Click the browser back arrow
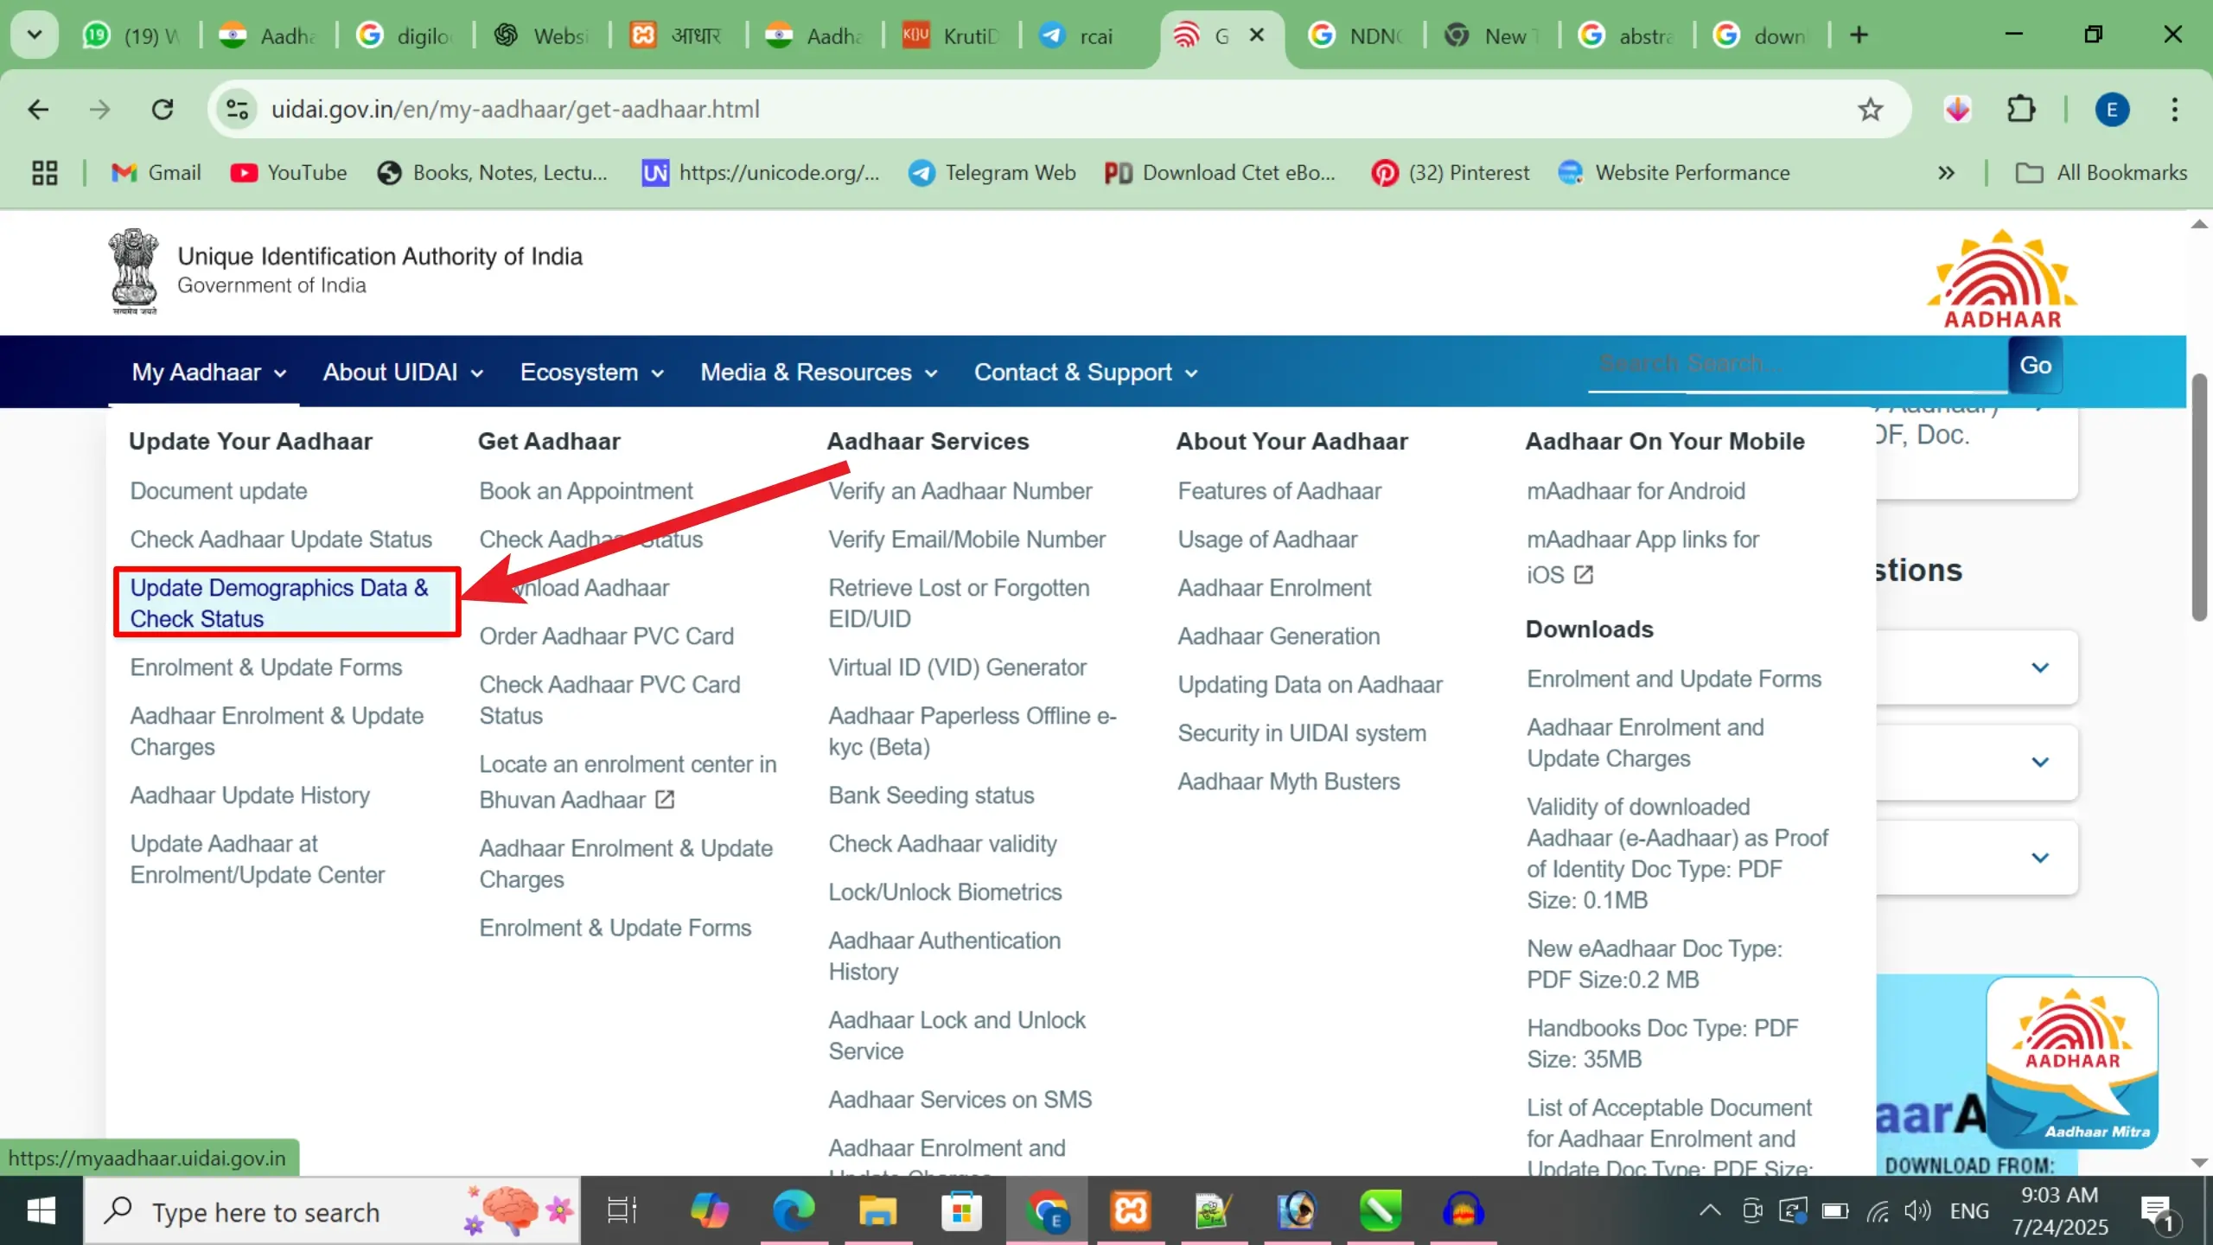This screenshot has height=1245, width=2213. (x=38, y=110)
